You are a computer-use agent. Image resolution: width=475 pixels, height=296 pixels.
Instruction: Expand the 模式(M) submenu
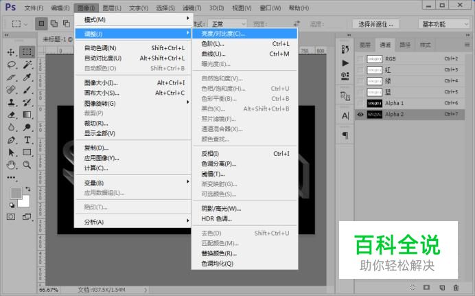click(x=133, y=20)
